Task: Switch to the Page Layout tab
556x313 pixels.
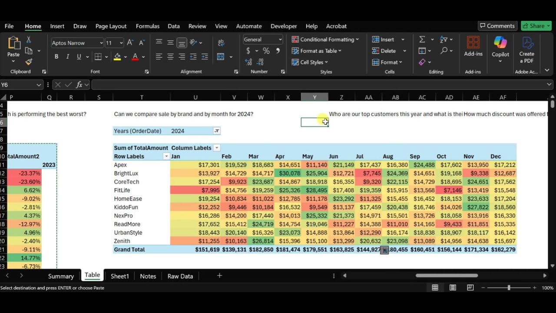Action: point(111,26)
